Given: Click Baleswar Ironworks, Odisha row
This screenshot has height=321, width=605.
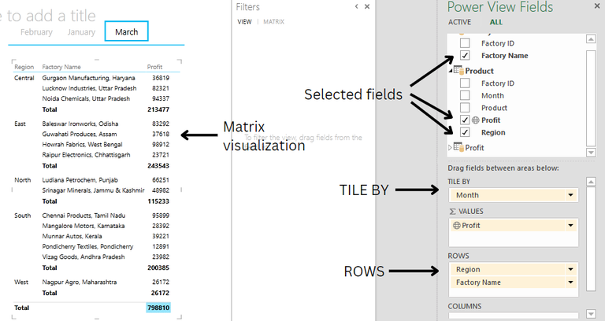Looking at the screenshot, I should 80,124.
